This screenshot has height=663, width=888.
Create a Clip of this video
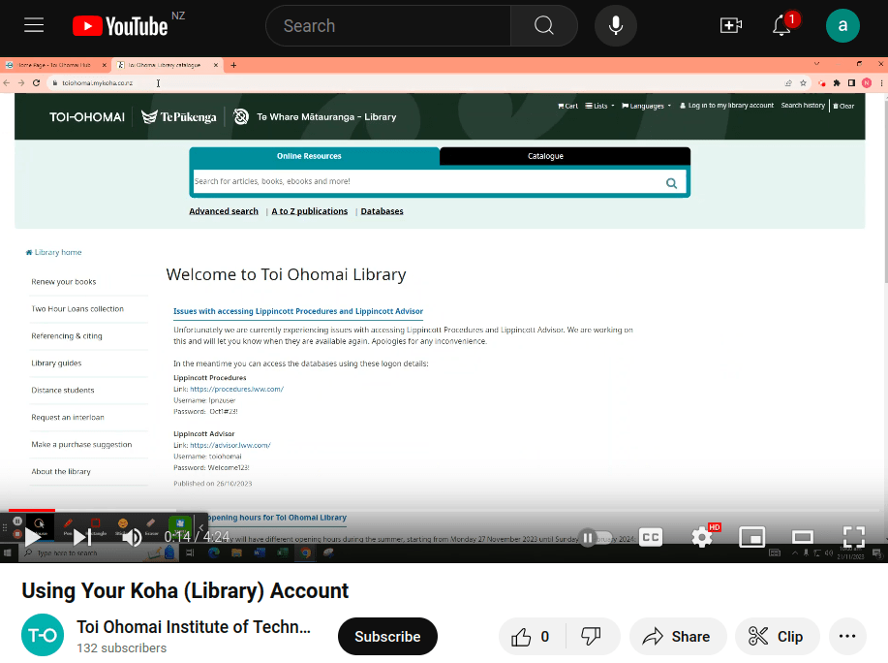[x=777, y=637]
